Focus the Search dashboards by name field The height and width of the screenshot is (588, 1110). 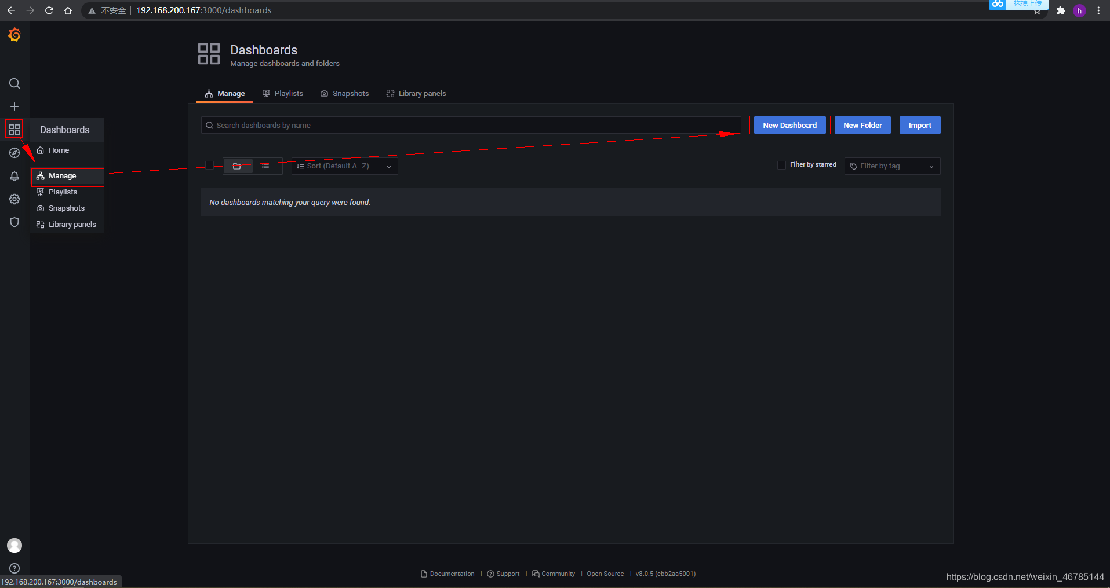pos(471,126)
